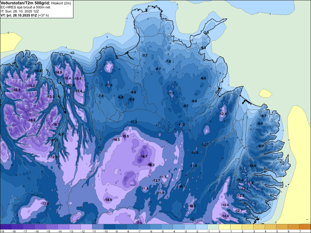Click legend swatch between 3 and 4
The height and width of the screenshot is (233, 311).
pos(259,227)
